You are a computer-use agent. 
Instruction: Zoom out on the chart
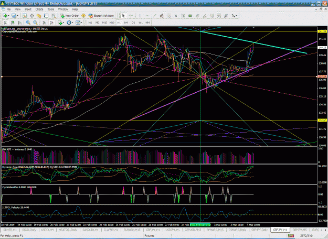[x=35, y=23]
